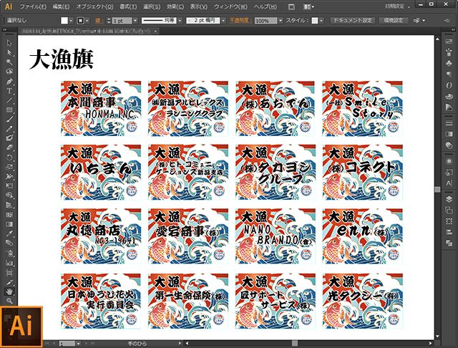This screenshot has width=458, height=348.
Task: Pick the Gradient tool in toolbox
Action: click(x=9, y=224)
